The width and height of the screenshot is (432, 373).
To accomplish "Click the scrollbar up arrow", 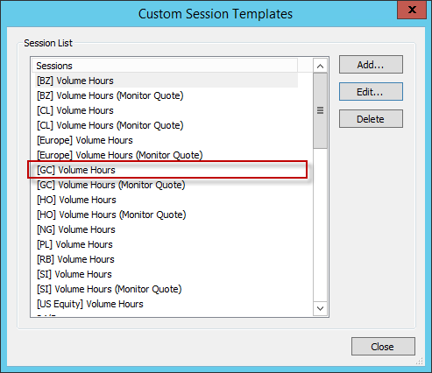I will click(320, 66).
